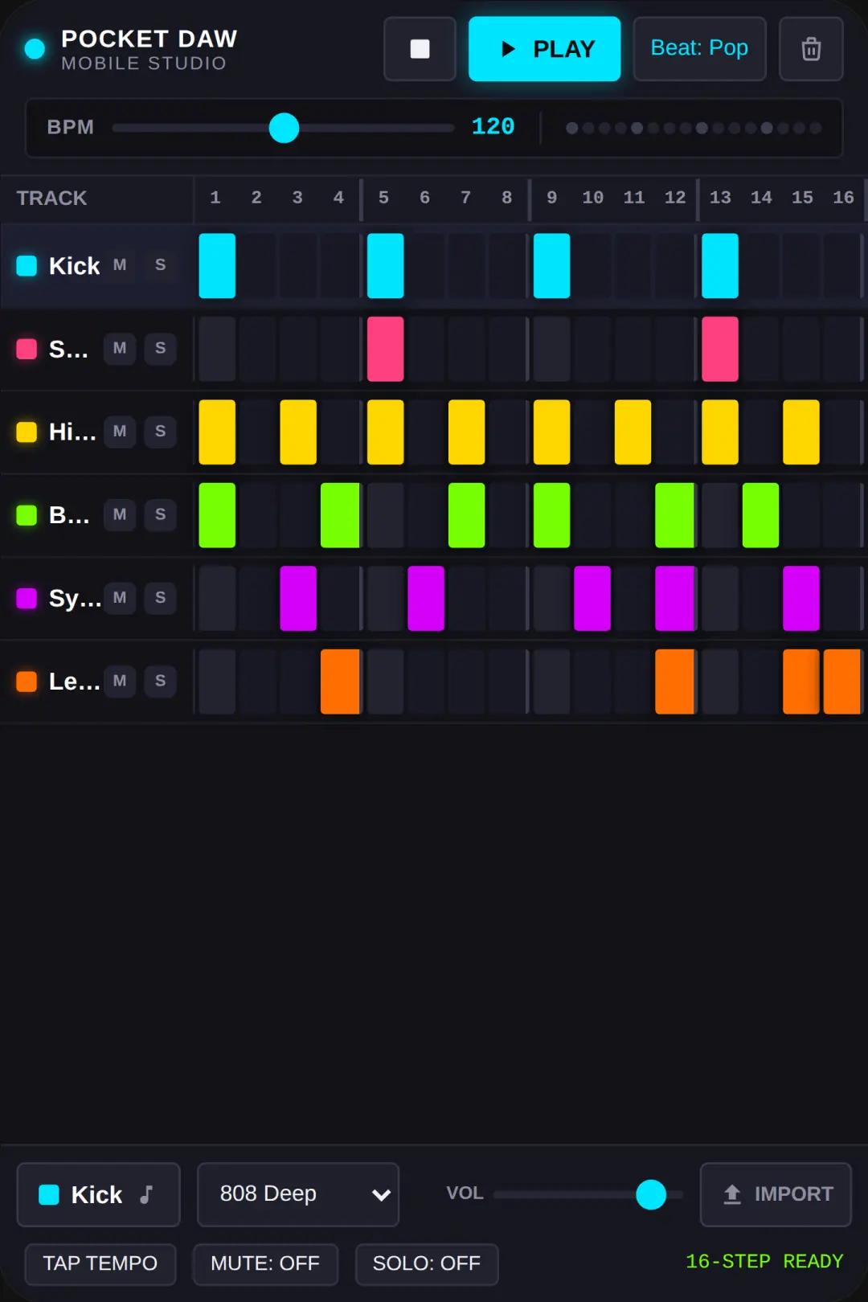Image resolution: width=868 pixels, height=1302 pixels.
Task: Solo the orange Lead track
Action: 161,682
